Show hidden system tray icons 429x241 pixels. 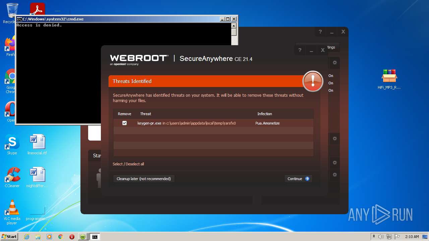(374, 237)
